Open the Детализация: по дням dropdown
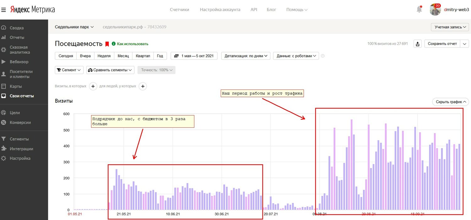The image size is (471, 220). point(246,56)
